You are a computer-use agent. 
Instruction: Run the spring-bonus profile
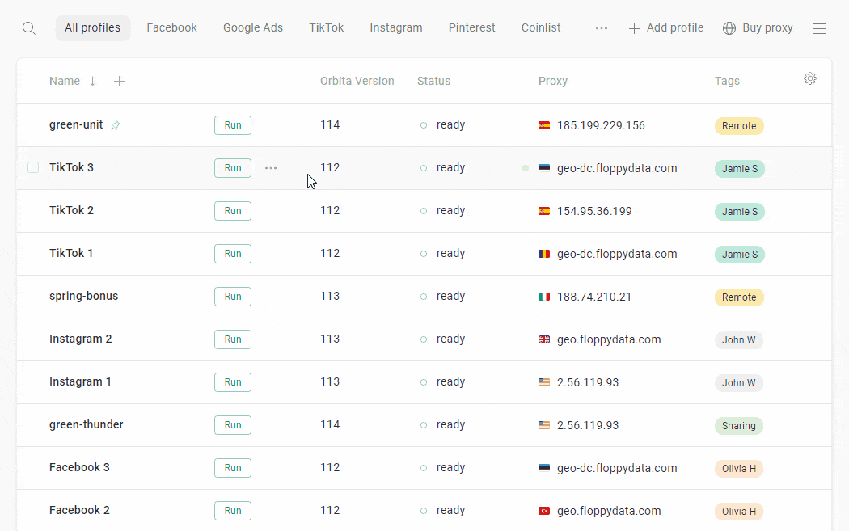(x=233, y=297)
